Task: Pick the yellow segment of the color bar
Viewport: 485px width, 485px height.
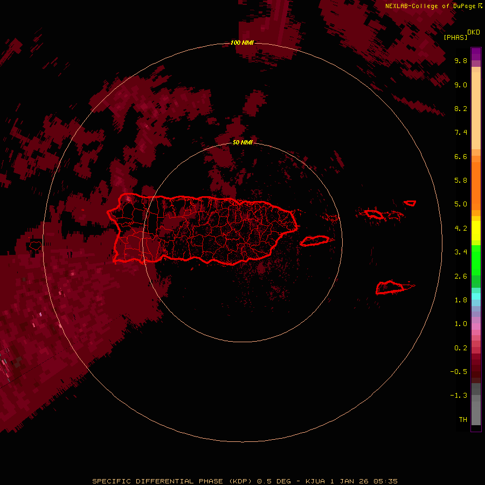Action: [x=476, y=231]
